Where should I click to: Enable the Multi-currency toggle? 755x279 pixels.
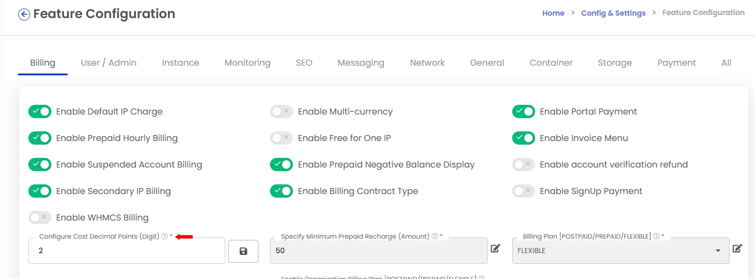coord(281,111)
